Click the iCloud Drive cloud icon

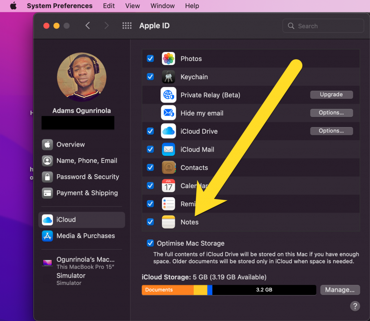(x=168, y=131)
